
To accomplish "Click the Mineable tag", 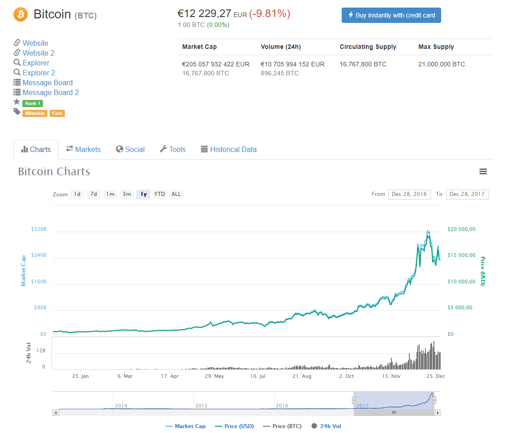I will [x=35, y=113].
